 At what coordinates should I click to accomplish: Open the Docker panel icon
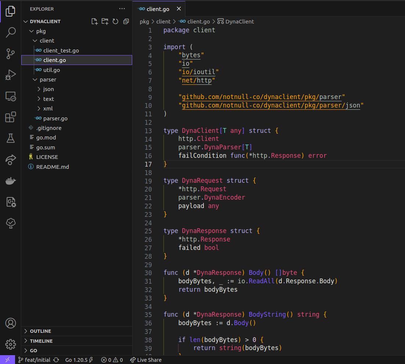(x=11, y=181)
